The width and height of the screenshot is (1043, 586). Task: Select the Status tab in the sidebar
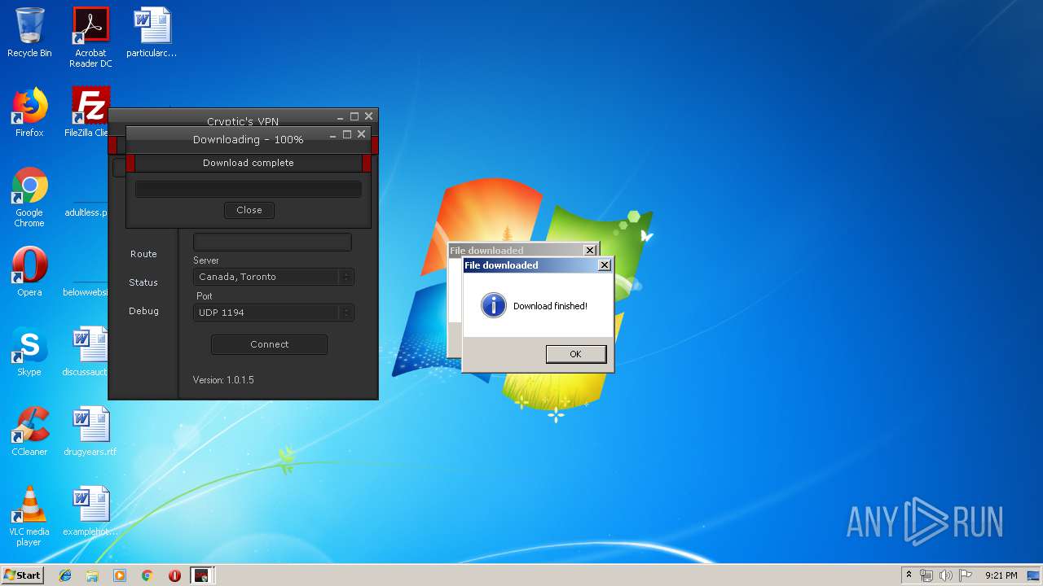click(x=143, y=282)
